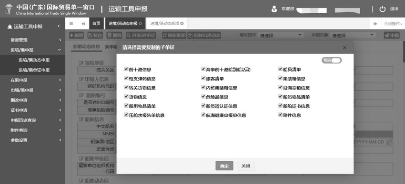Uncheck the 转关货物信息 checkbox
The image size is (405, 184).
click(126, 87)
